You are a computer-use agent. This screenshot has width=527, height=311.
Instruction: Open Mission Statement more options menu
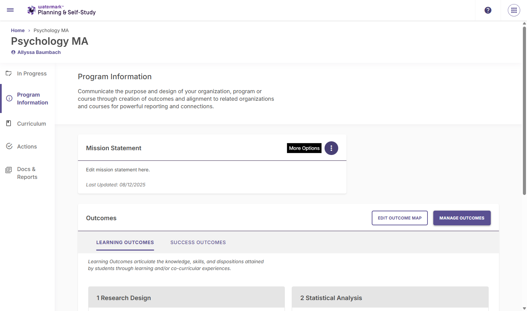click(331, 148)
